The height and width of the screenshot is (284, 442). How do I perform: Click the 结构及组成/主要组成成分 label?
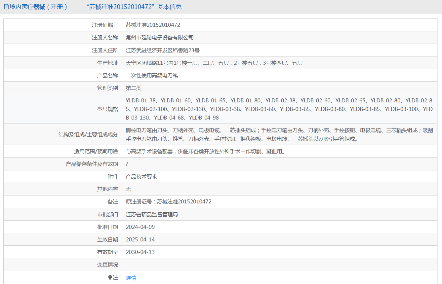point(88,134)
